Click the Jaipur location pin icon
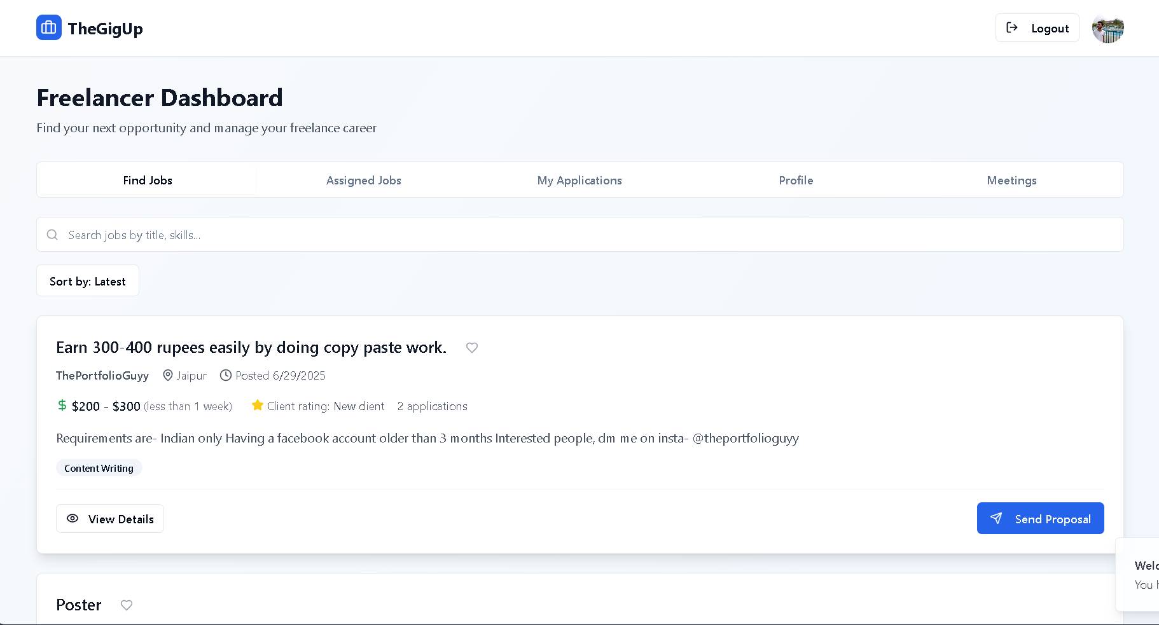1159x625 pixels. 168,376
